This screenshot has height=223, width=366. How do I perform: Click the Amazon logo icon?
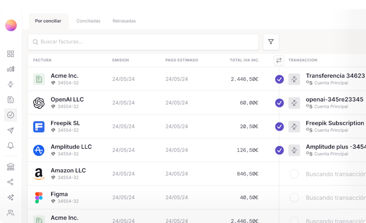click(39, 174)
